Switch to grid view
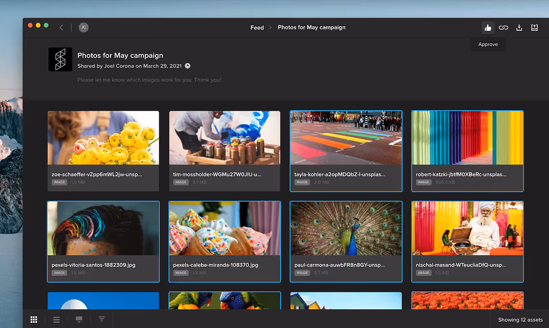Image resolution: width=549 pixels, height=328 pixels. [x=34, y=319]
